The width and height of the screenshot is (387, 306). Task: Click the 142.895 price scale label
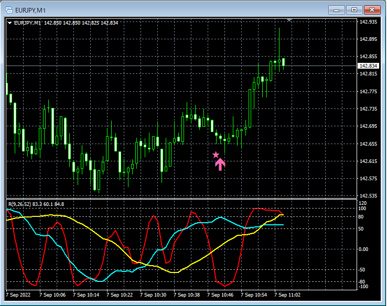[368, 39]
